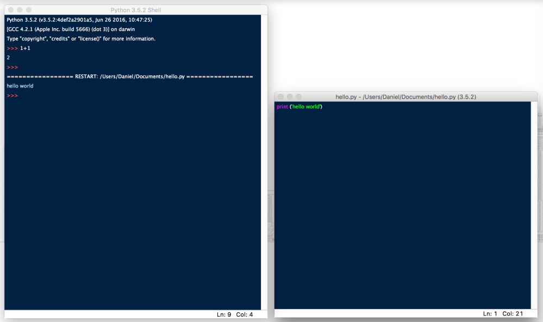The width and height of the screenshot is (543, 322).
Task: Click the Python Shell vertical scrollbar
Action: tap(264, 163)
